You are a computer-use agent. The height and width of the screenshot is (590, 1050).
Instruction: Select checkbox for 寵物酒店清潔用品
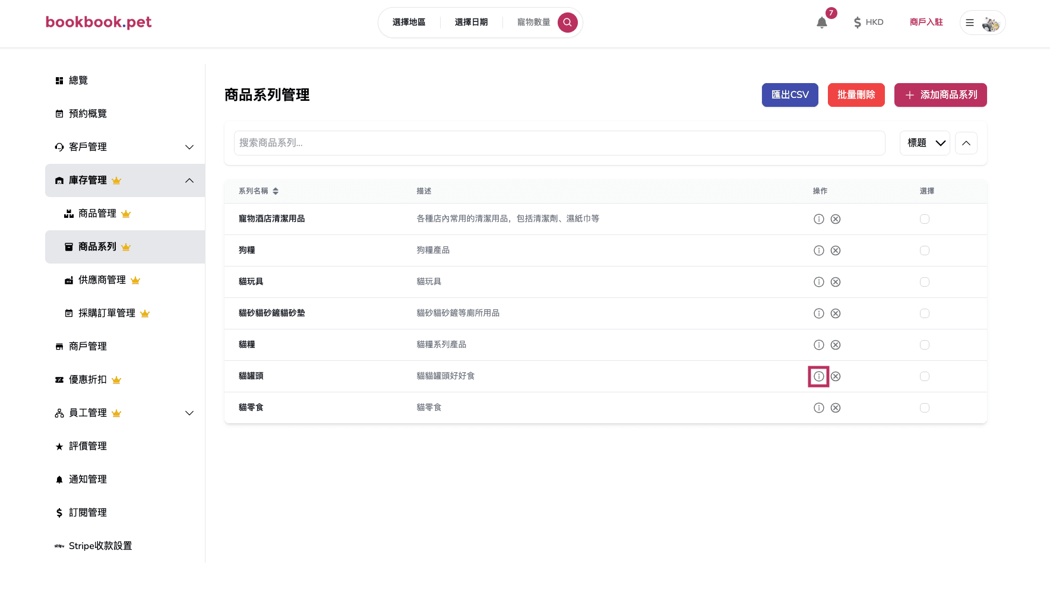(924, 219)
